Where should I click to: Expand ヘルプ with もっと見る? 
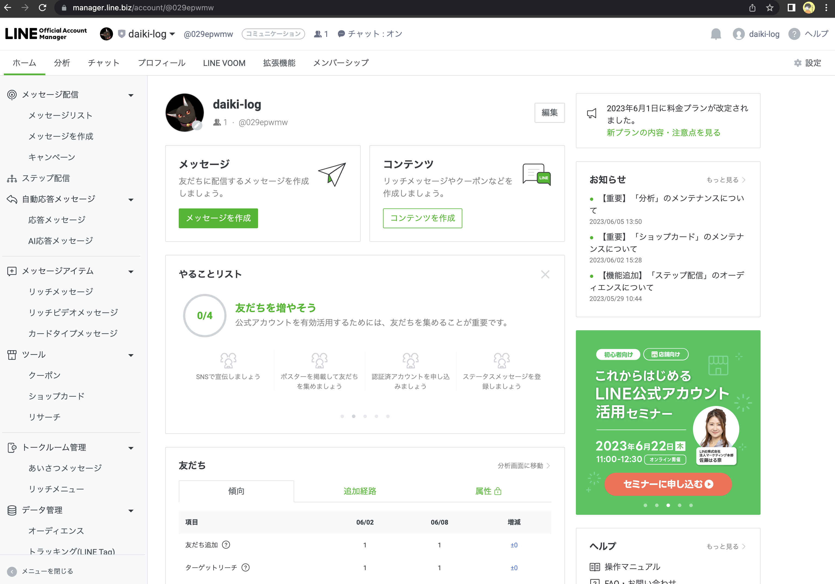pos(726,547)
